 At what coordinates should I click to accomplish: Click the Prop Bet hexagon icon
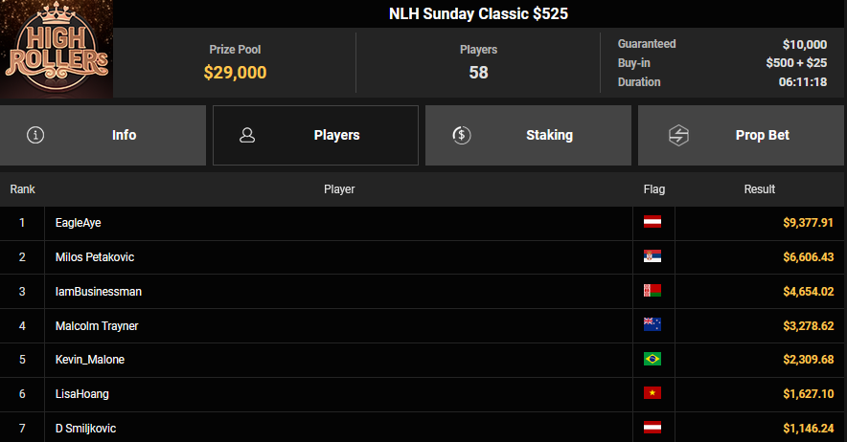coord(678,135)
